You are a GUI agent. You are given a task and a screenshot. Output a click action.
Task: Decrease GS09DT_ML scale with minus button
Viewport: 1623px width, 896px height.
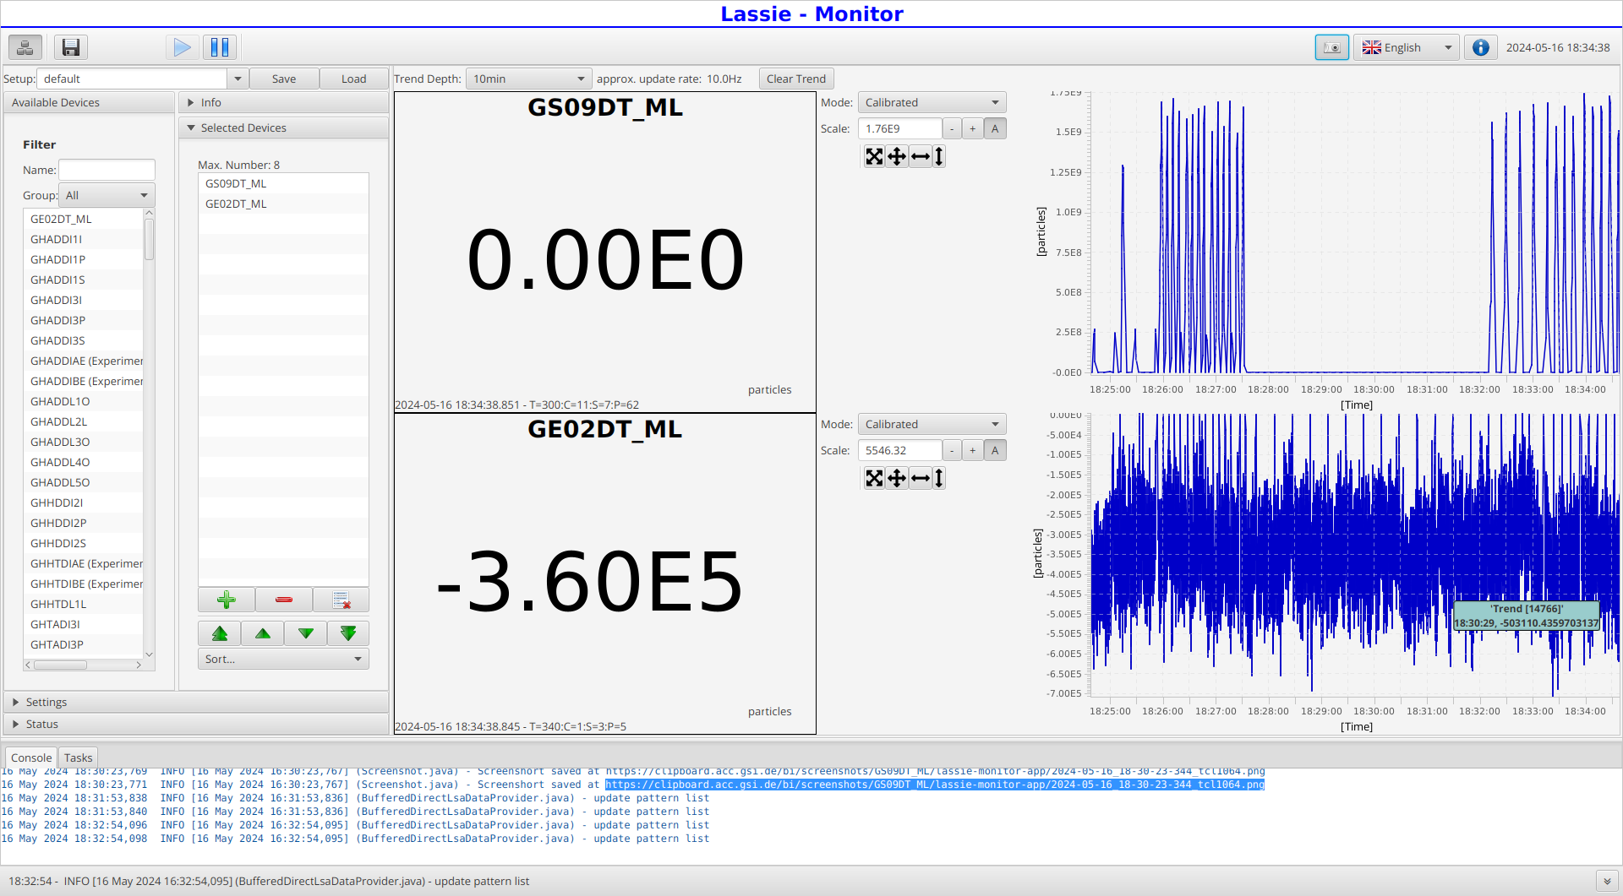point(952,128)
